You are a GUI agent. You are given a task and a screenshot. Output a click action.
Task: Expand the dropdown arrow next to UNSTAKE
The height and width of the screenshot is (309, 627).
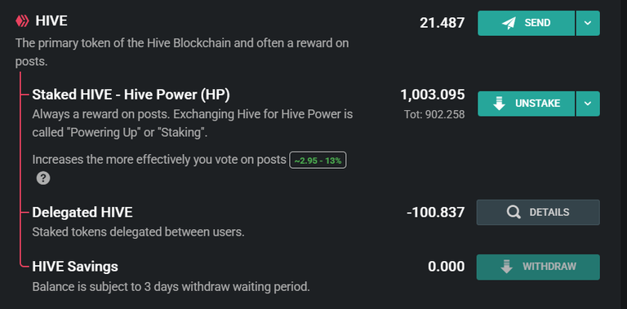pos(588,104)
